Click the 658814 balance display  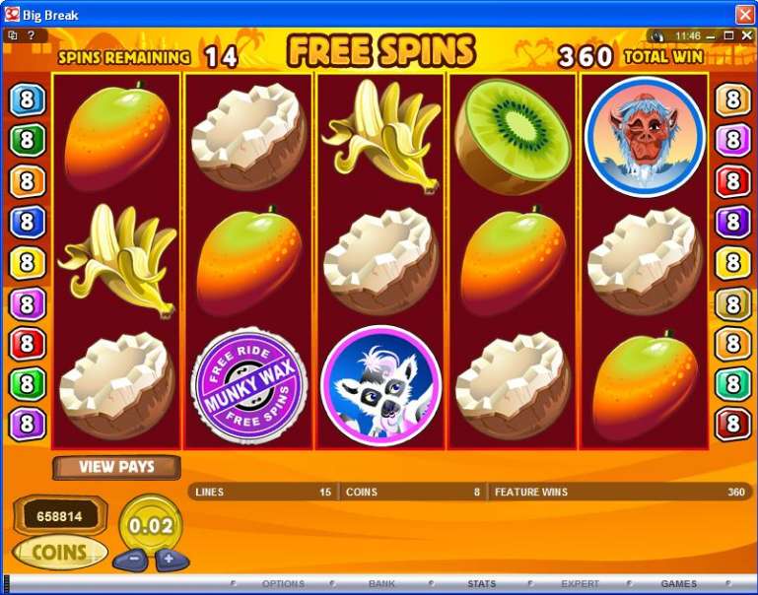click(60, 516)
